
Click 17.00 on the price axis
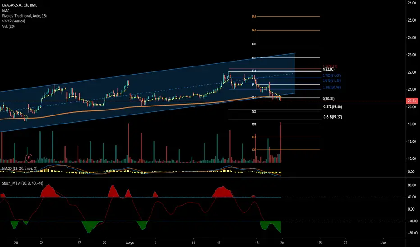tap(412, 159)
